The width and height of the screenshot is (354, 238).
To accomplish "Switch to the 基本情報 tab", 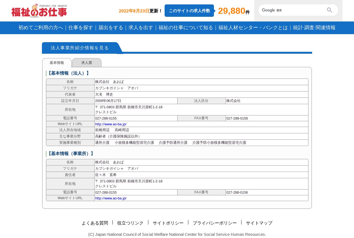I will tap(57, 63).
